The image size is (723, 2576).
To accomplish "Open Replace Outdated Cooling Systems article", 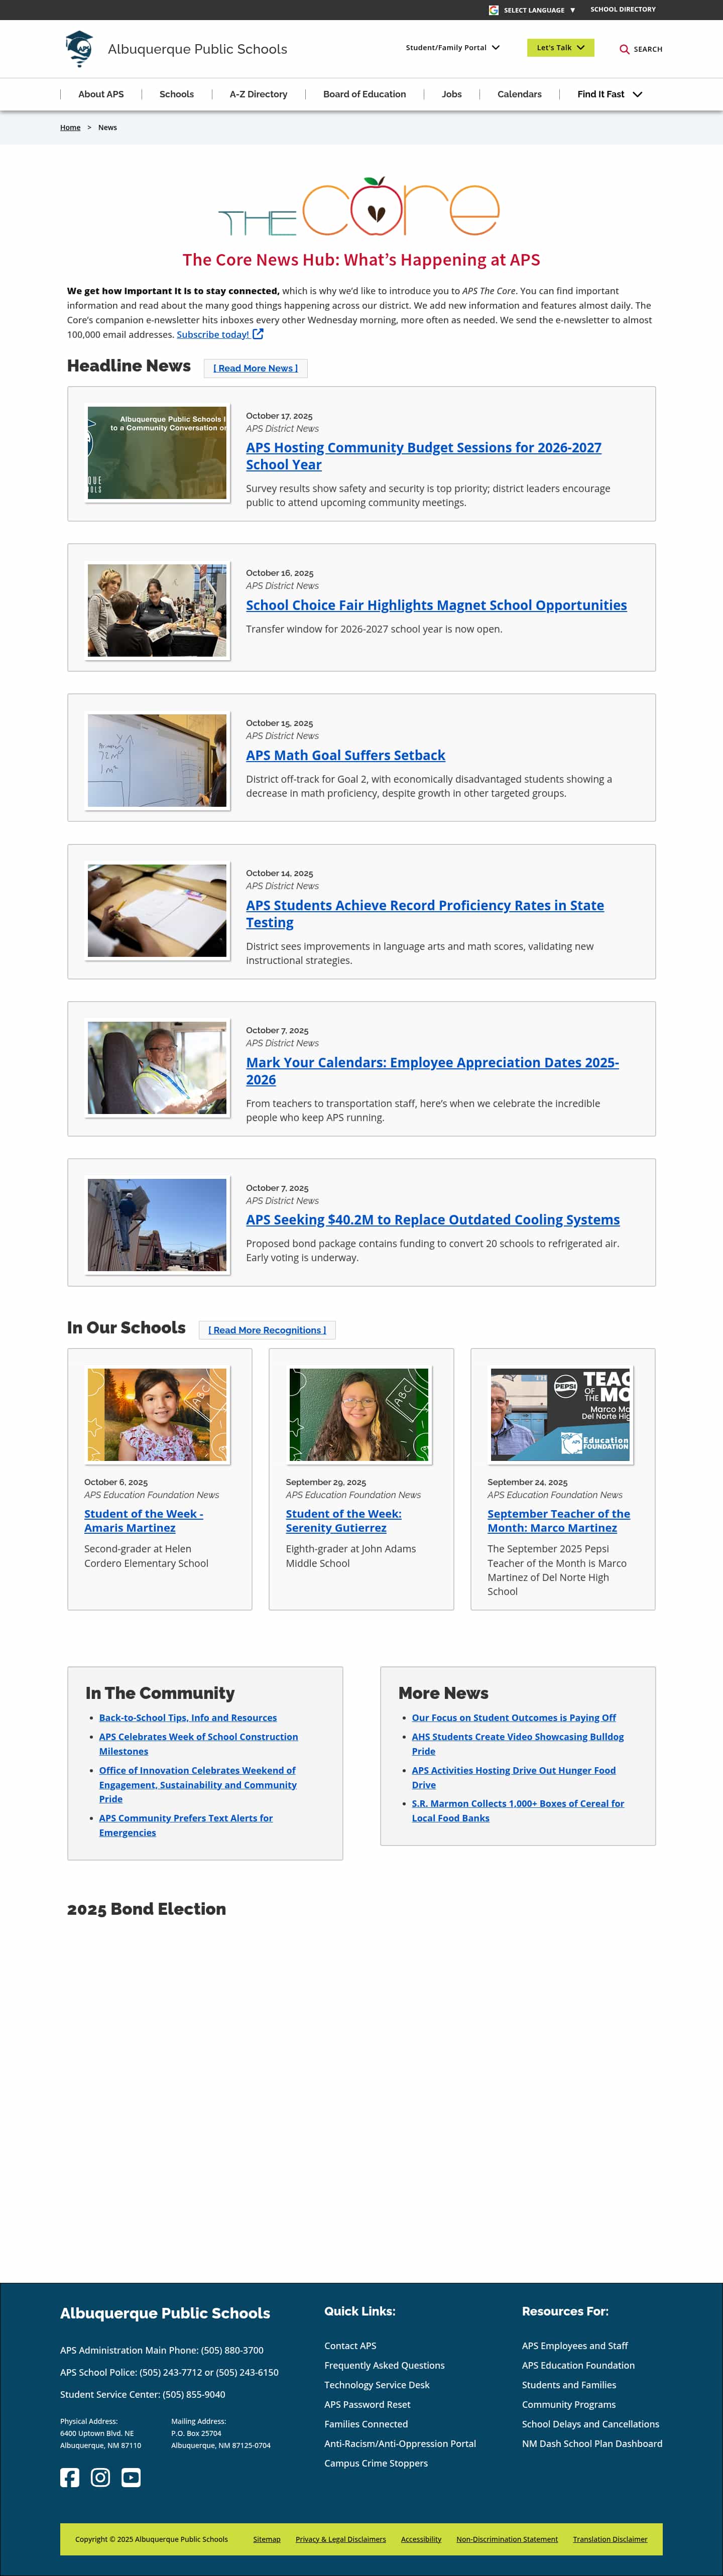I will point(433,1220).
